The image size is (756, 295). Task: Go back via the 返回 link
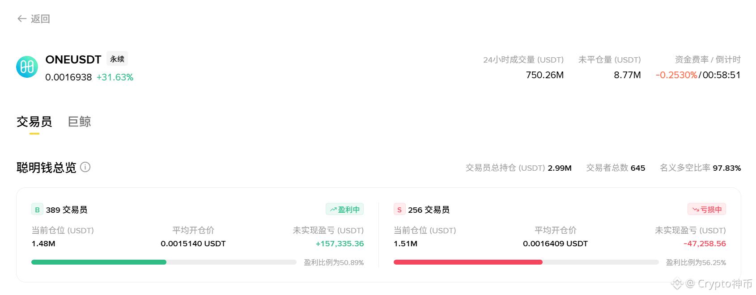[x=40, y=19]
